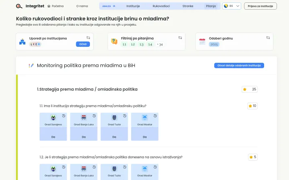Click selected institutions avatar group chip

pyautogui.click(x=35, y=44)
